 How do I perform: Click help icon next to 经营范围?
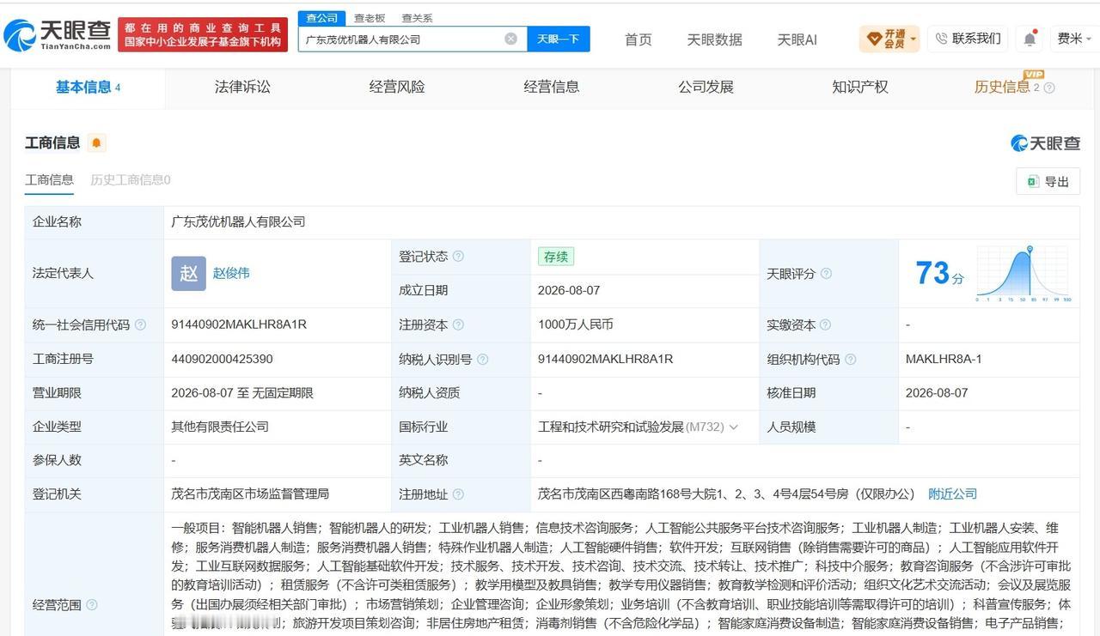[x=91, y=605]
